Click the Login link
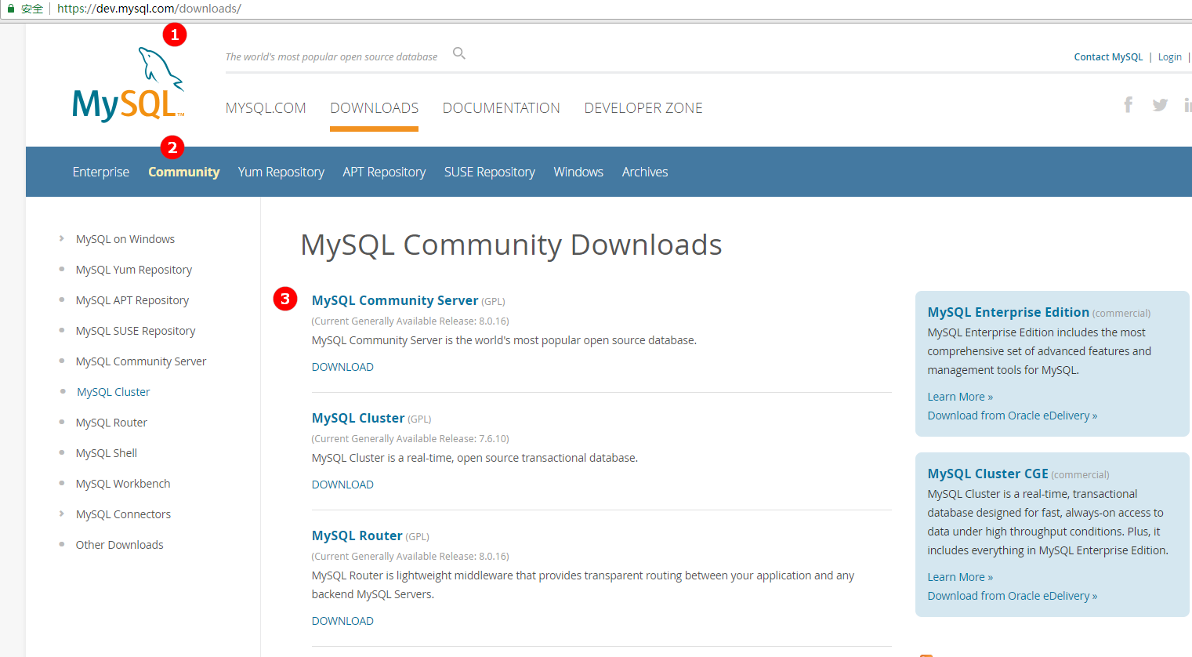Screen dimensions: 1192x657 pos(1169,56)
